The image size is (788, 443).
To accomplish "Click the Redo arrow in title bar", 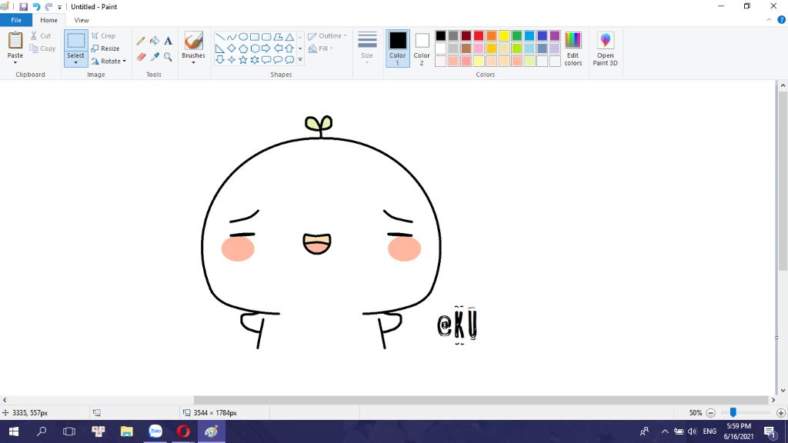I will tap(48, 6).
